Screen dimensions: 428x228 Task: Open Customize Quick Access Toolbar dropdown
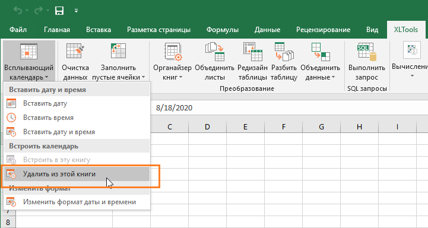tap(76, 11)
